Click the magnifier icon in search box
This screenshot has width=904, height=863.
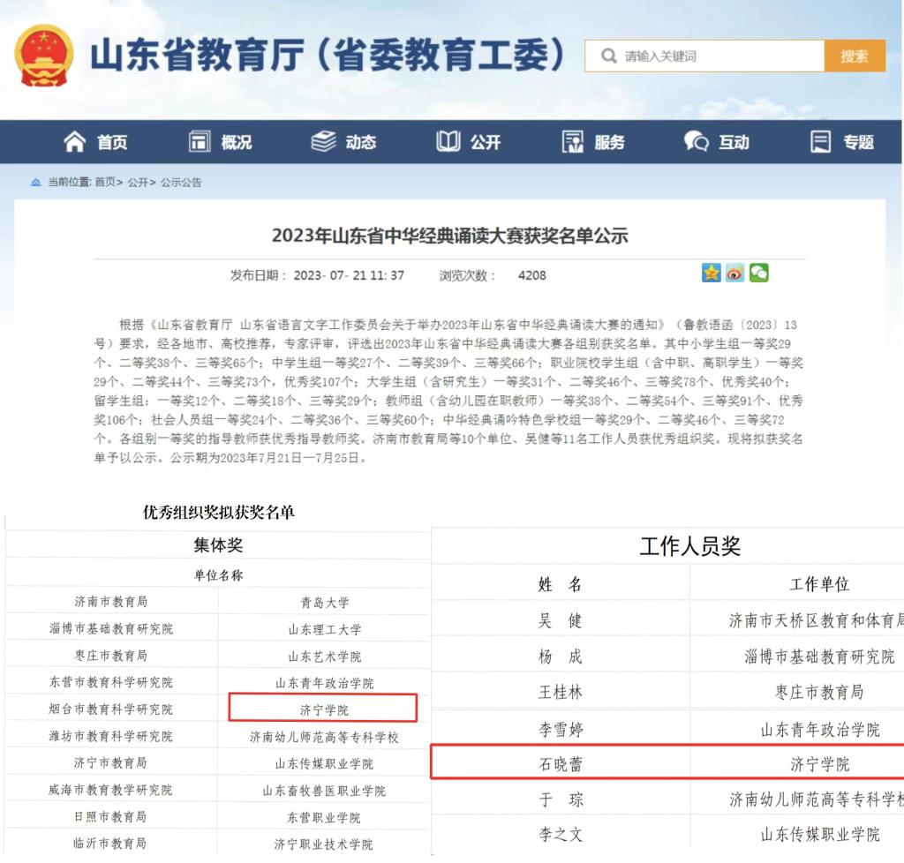pyautogui.click(x=608, y=56)
